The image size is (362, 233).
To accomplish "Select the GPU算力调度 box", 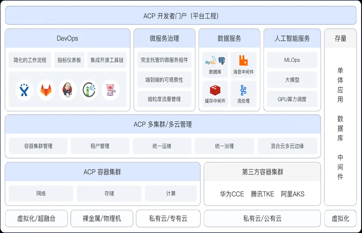I will click(x=292, y=99).
